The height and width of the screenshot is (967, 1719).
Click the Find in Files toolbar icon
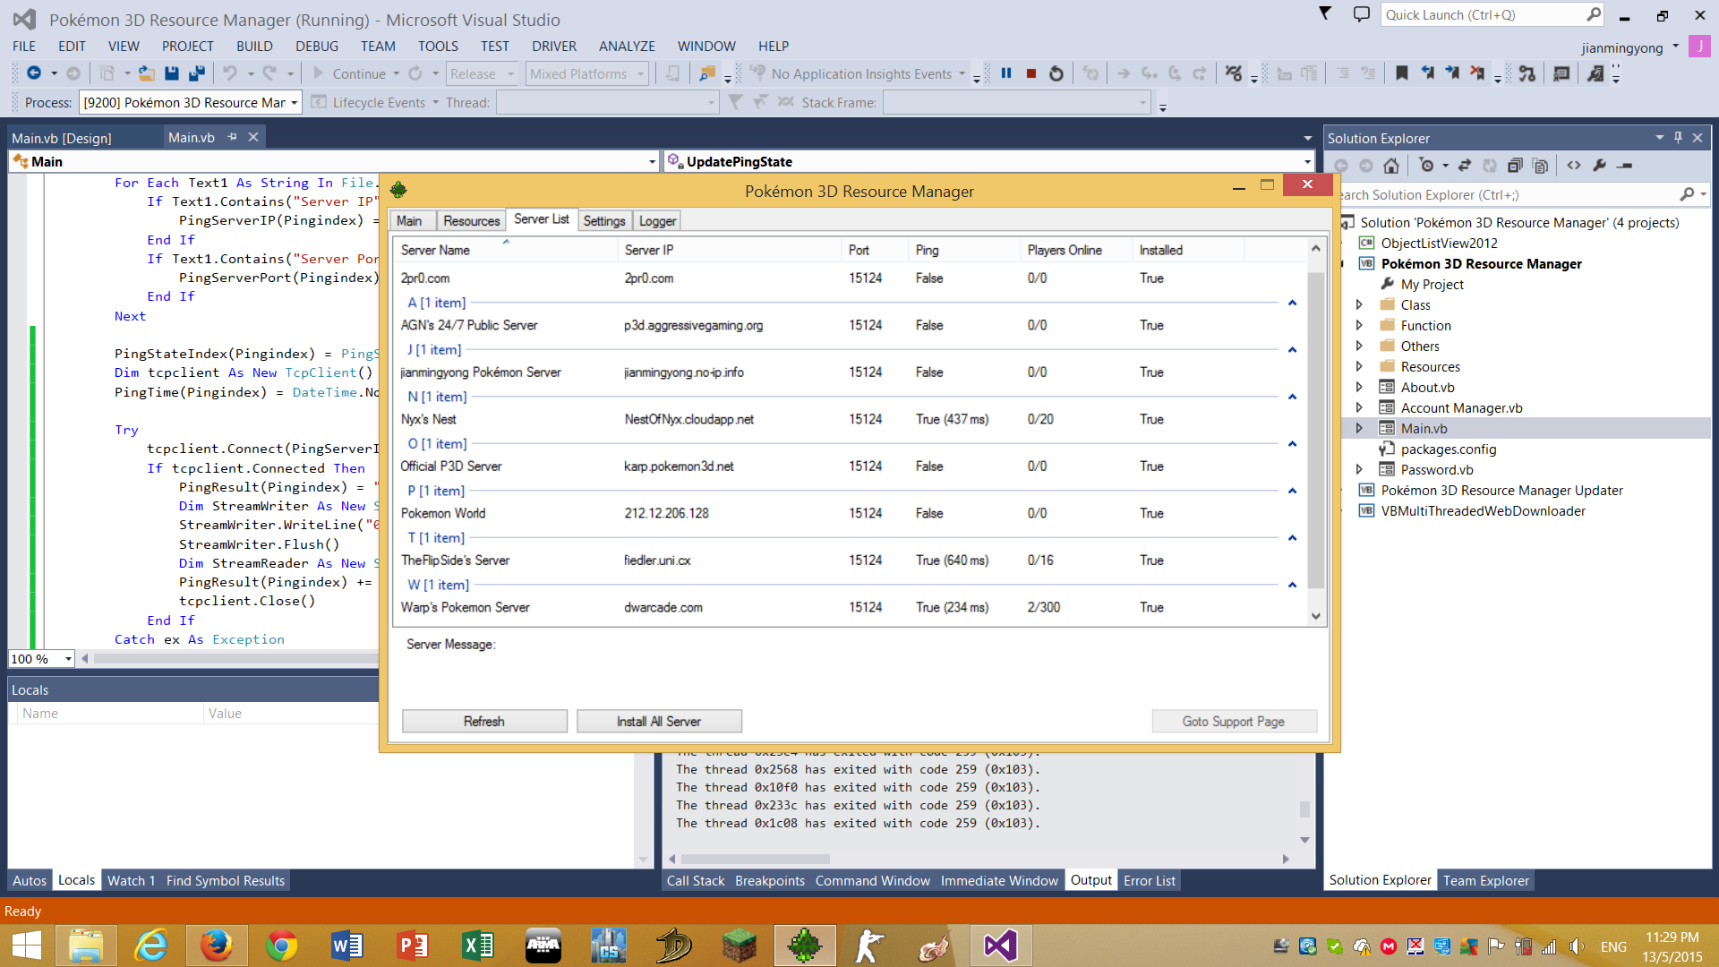tap(707, 73)
